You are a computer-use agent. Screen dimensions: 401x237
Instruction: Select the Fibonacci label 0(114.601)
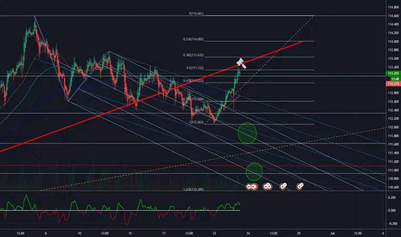click(196, 13)
